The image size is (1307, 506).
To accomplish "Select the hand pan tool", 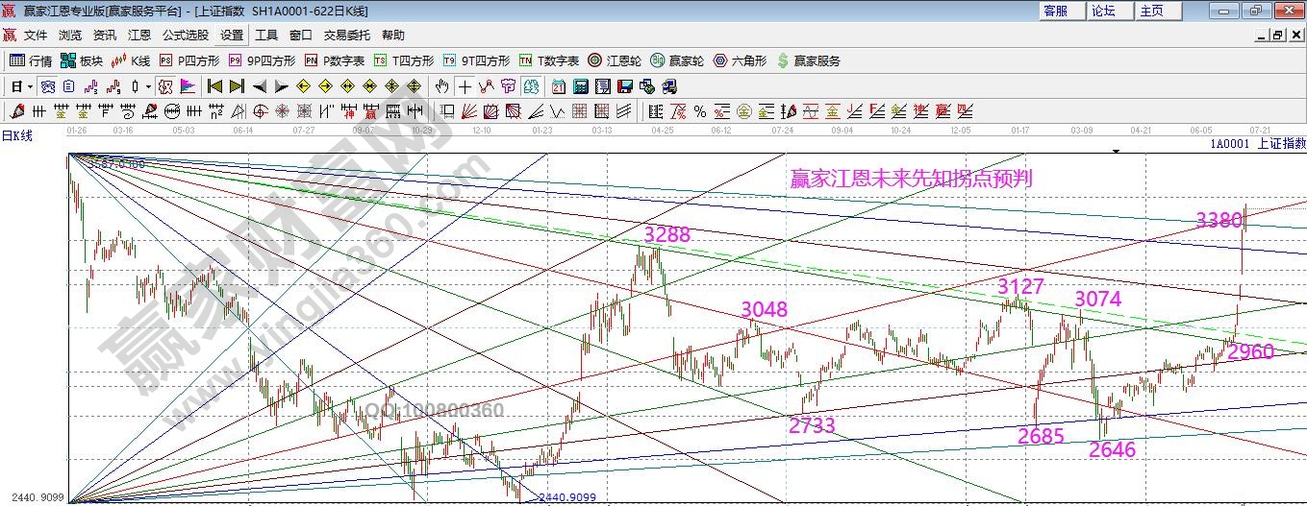I will click(442, 86).
